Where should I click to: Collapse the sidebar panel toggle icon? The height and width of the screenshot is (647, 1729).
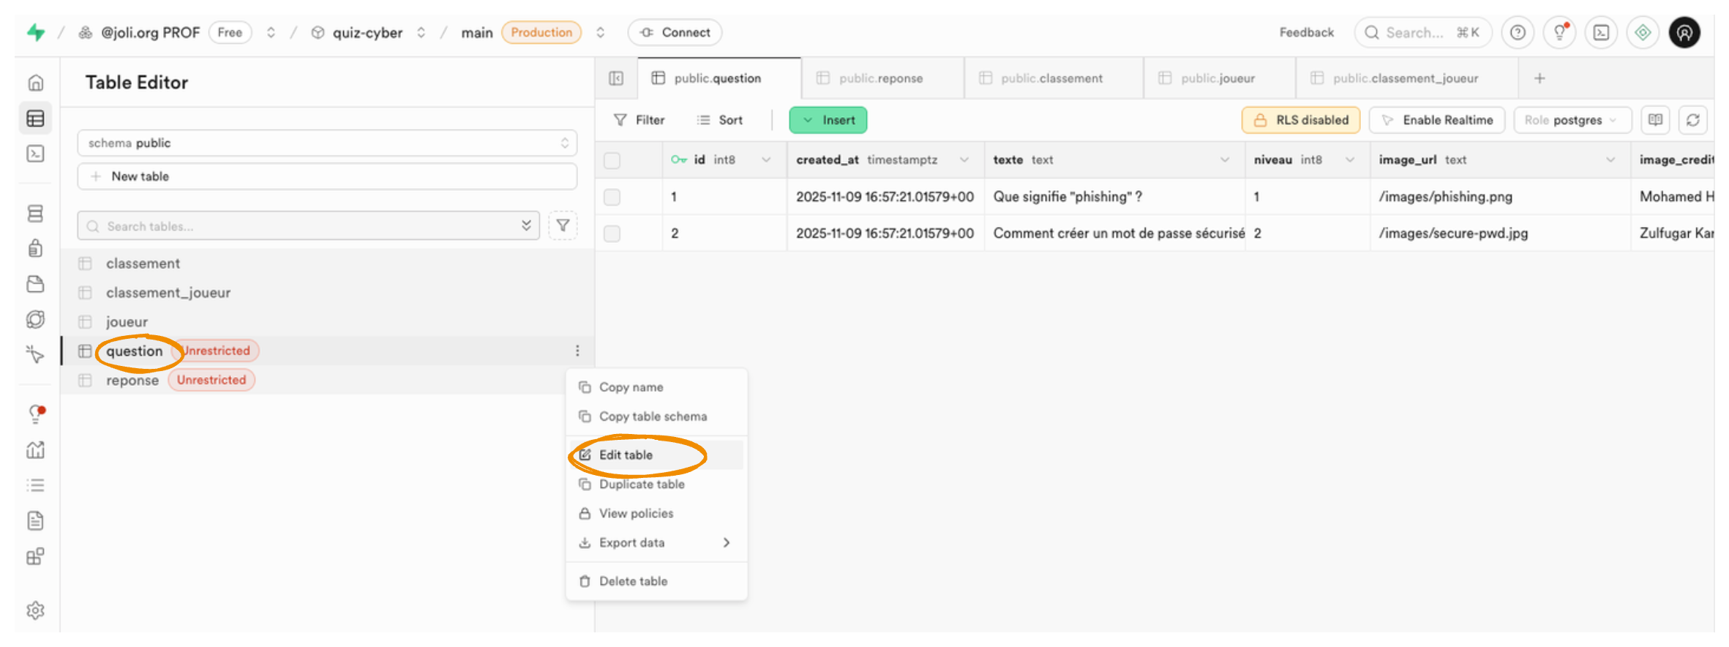[616, 78]
